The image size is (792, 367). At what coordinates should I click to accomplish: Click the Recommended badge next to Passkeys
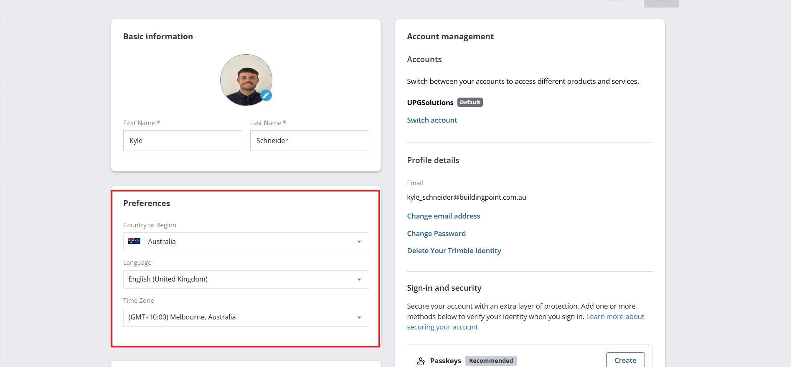pyautogui.click(x=491, y=361)
